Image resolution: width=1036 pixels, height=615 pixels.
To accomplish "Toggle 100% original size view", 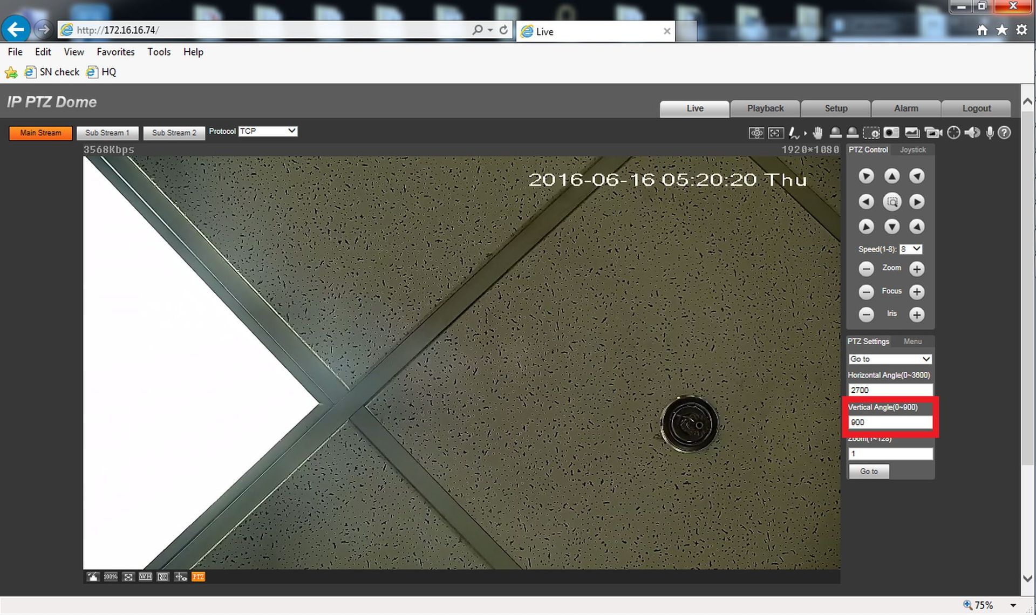I will coord(110,577).
